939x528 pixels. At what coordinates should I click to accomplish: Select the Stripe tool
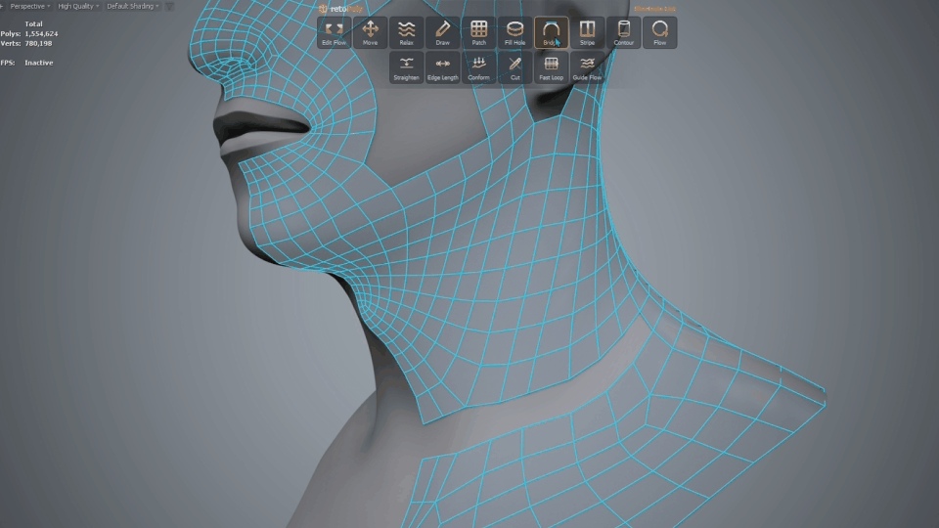tap(588, 32)
